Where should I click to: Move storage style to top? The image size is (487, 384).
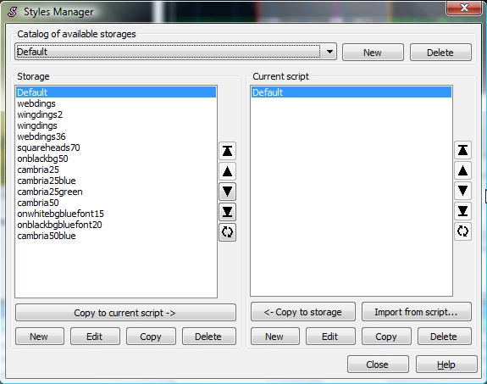[x=227, y=151]
